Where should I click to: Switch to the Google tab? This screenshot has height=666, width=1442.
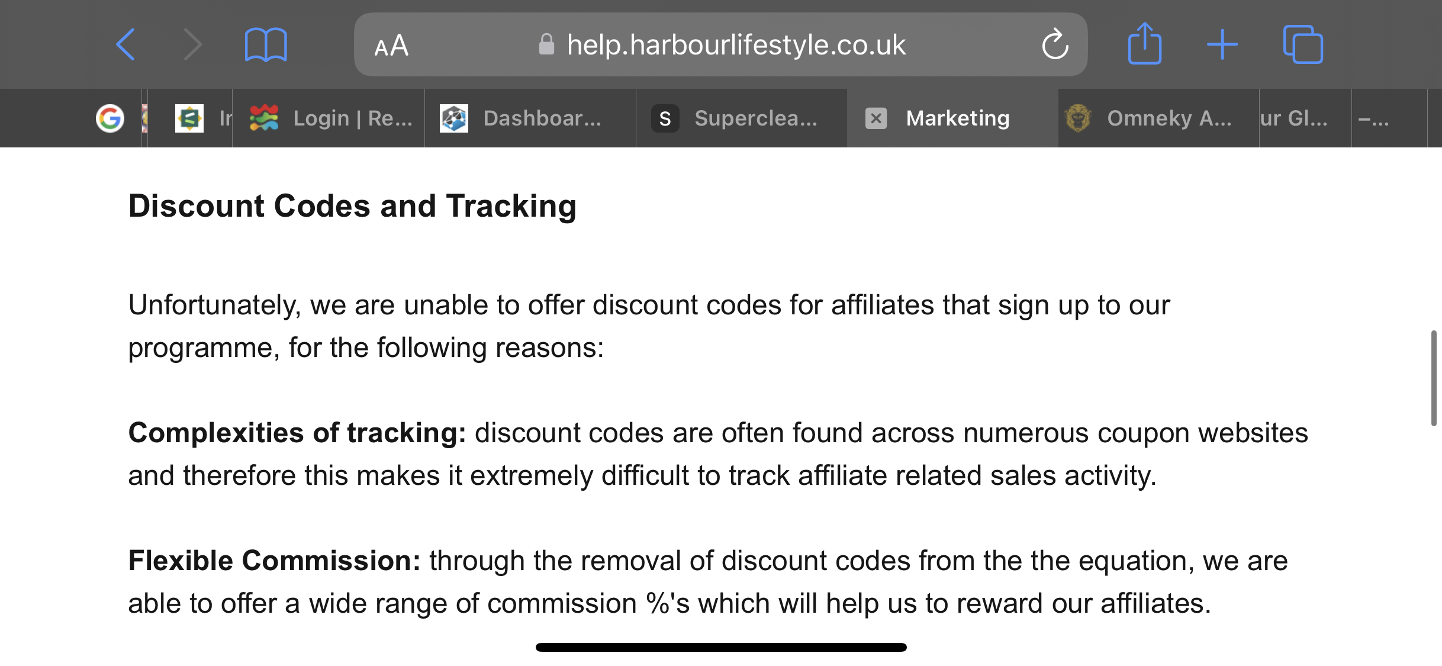(110, 118)
